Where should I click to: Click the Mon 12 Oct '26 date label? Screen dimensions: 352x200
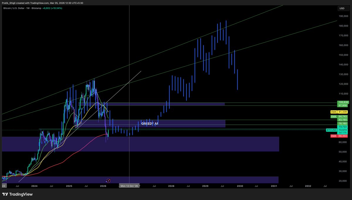click(129, 186)
